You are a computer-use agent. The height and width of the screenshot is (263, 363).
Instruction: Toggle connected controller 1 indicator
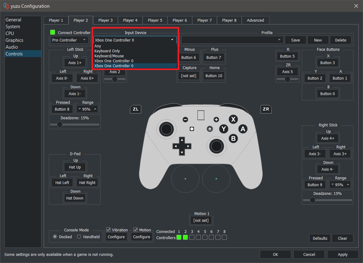179,237
